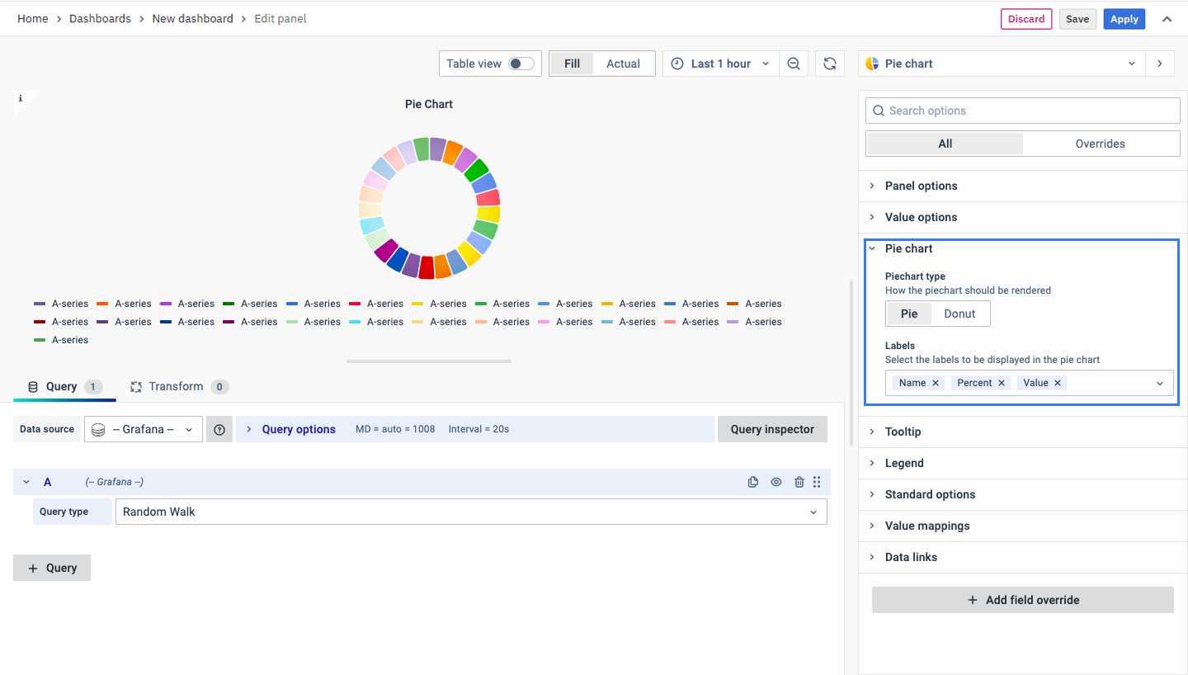Image resolution: width=1188 pixels, height=675 pixels.
Task: Open the data source help icon
Action: 219,429
